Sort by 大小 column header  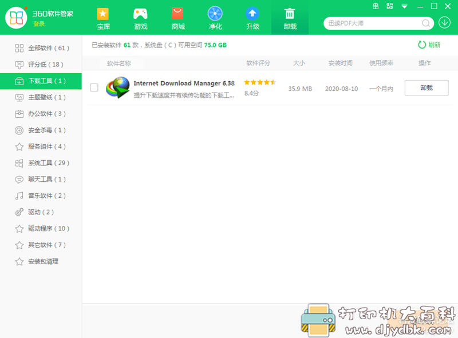click(299, 63)
